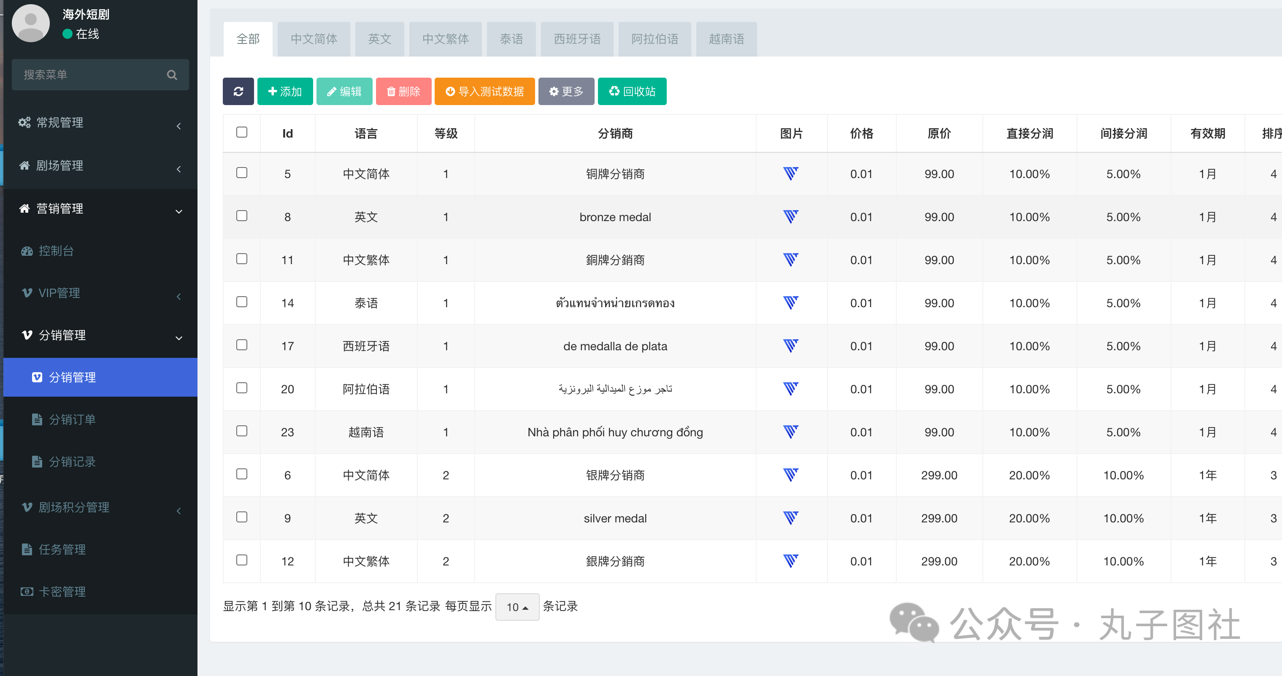Click the document icon beside 分销记录
Viewport: 1282px width, 676px height.
[37, 462]
